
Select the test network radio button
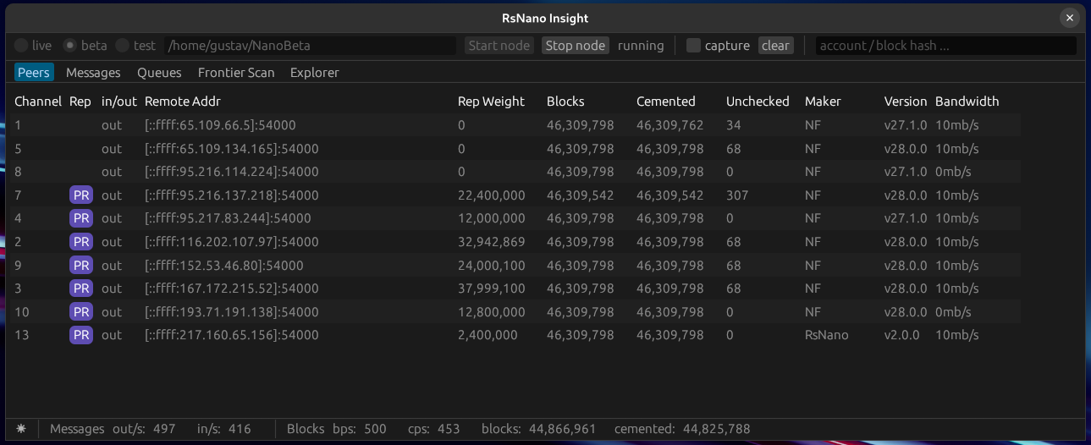135,46
